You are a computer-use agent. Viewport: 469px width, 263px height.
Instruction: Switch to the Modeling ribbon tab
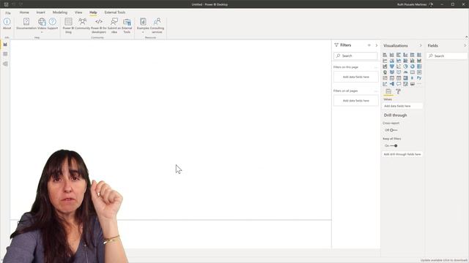point(60,12)
